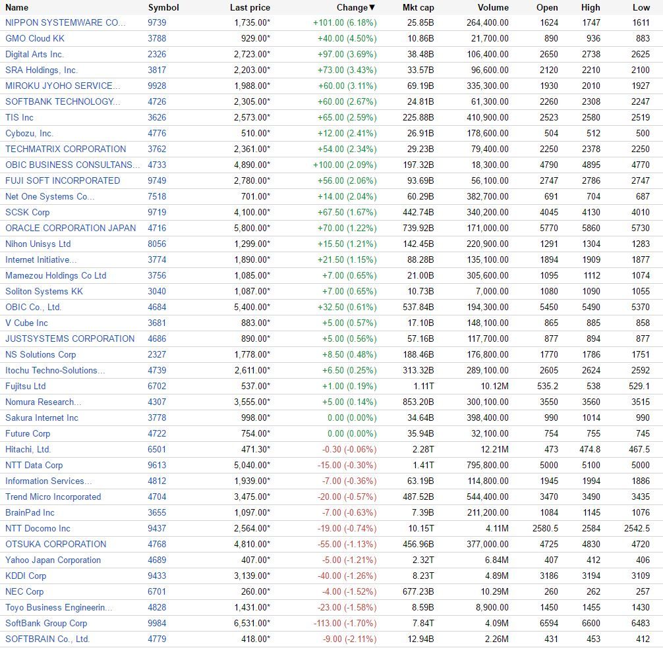
Task: Open GMO Cloud KK stock page
Action: coord(35,38)
